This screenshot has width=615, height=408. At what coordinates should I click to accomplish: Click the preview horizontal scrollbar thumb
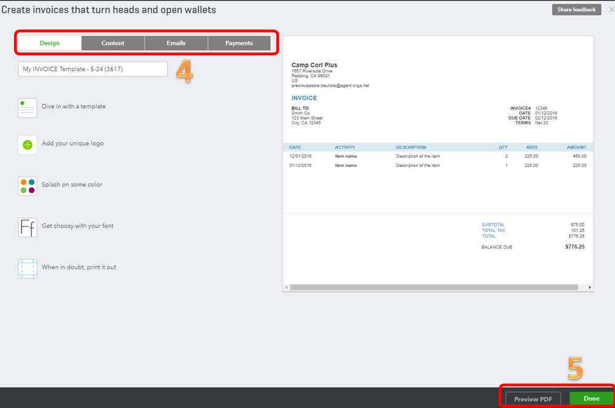point(434,287)
